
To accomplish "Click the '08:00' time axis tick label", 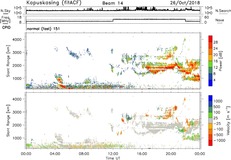I will (84, 154).
